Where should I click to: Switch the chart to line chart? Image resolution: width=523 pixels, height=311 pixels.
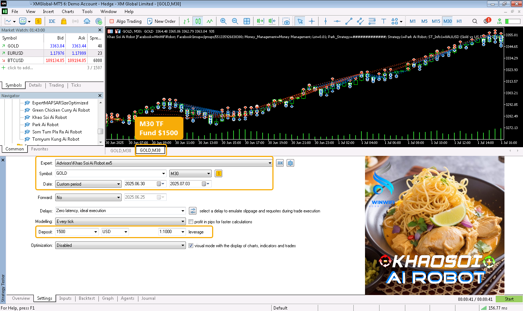pos(210,21)
